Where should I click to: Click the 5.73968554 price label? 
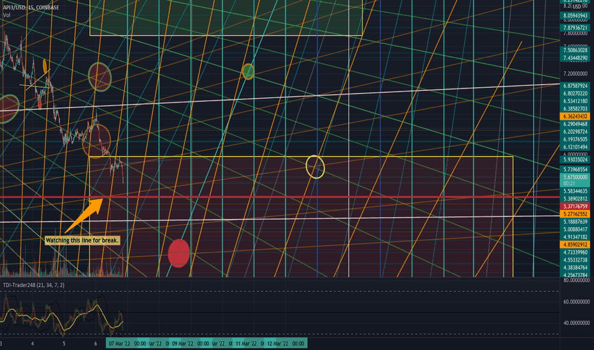pyautogui.click(x=575, y=169)
